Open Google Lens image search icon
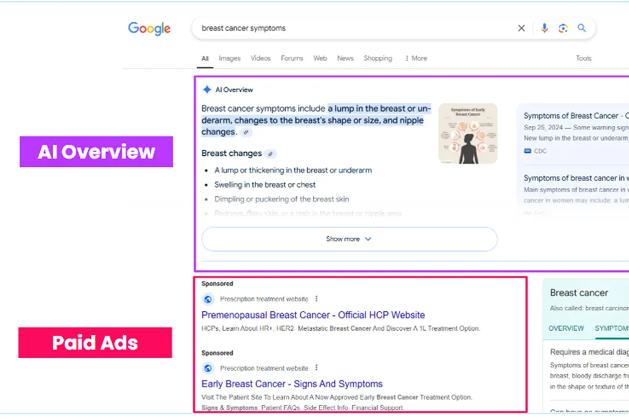 [x=563, y=28]
